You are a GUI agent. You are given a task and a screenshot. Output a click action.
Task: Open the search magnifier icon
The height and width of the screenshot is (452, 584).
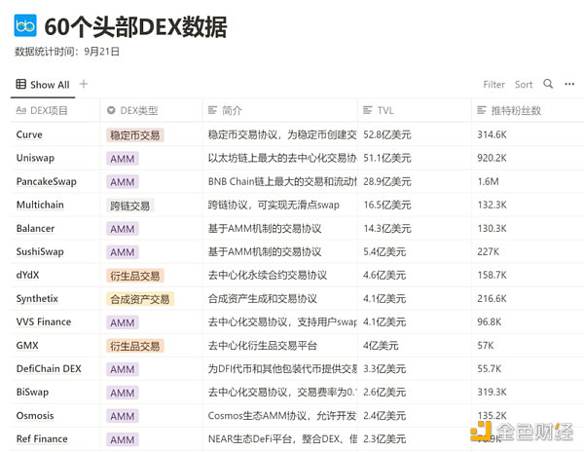point(548,84)
